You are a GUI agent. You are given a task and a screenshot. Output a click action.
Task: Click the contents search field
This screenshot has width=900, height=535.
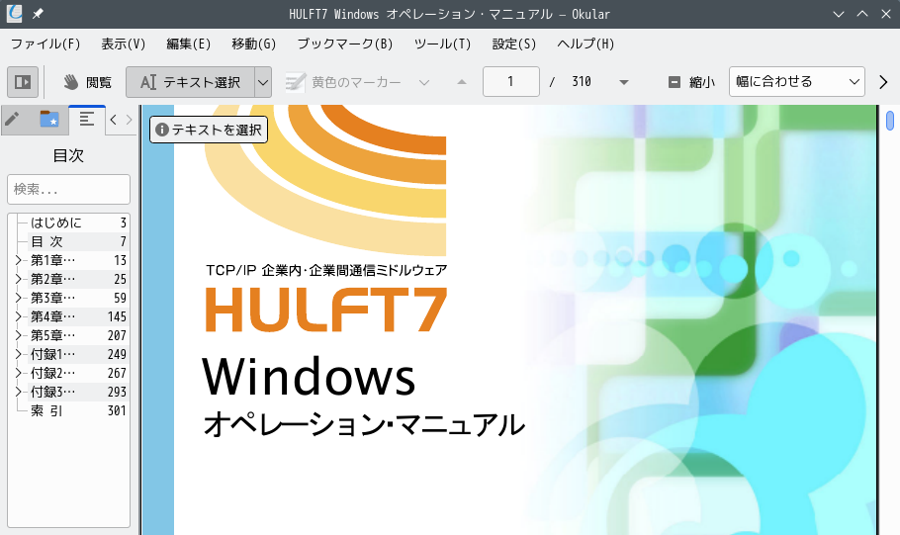[x=69, y=189]
